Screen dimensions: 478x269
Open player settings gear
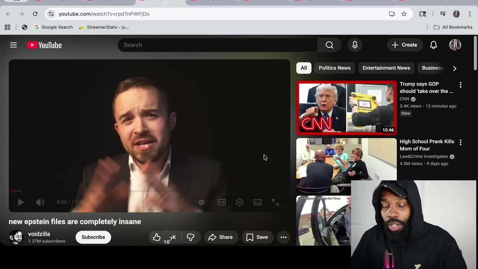[x=239, y=202]
